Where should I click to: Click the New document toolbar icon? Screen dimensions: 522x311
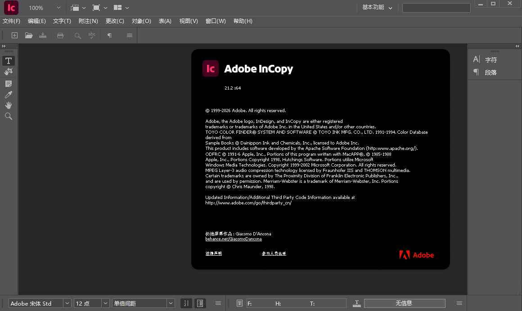click(14, 35)
